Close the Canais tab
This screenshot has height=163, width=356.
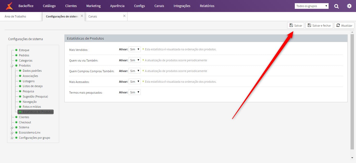coord(124,16)
